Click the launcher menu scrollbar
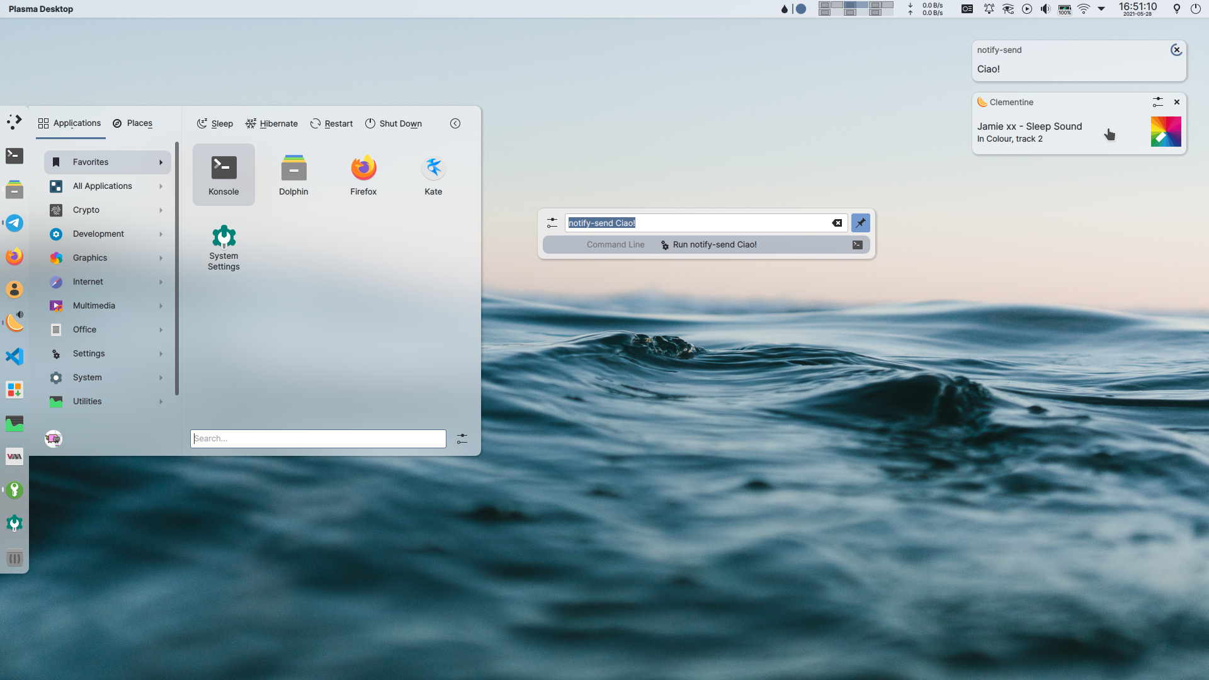The height and width of the screenshot is (680, 1209). [x=177, y=271]
